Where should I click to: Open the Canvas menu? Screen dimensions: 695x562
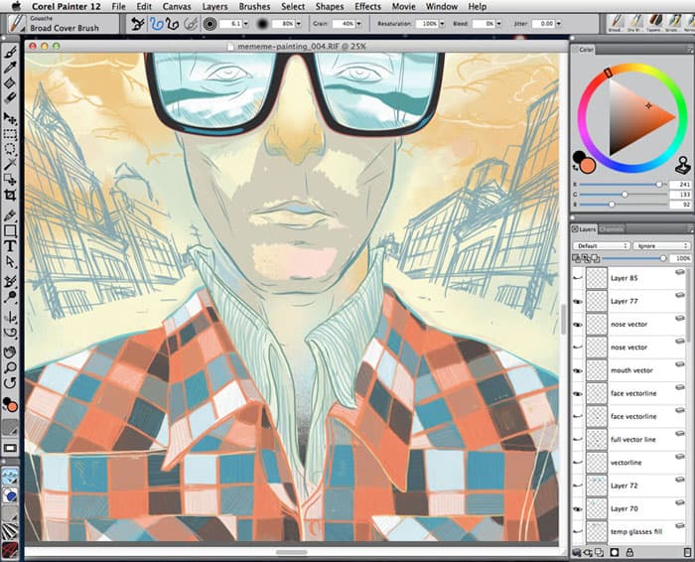coord(177,6)
